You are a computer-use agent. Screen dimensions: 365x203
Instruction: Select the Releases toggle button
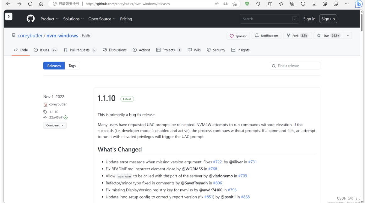54,66
